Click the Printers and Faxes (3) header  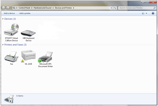[15, 45]
